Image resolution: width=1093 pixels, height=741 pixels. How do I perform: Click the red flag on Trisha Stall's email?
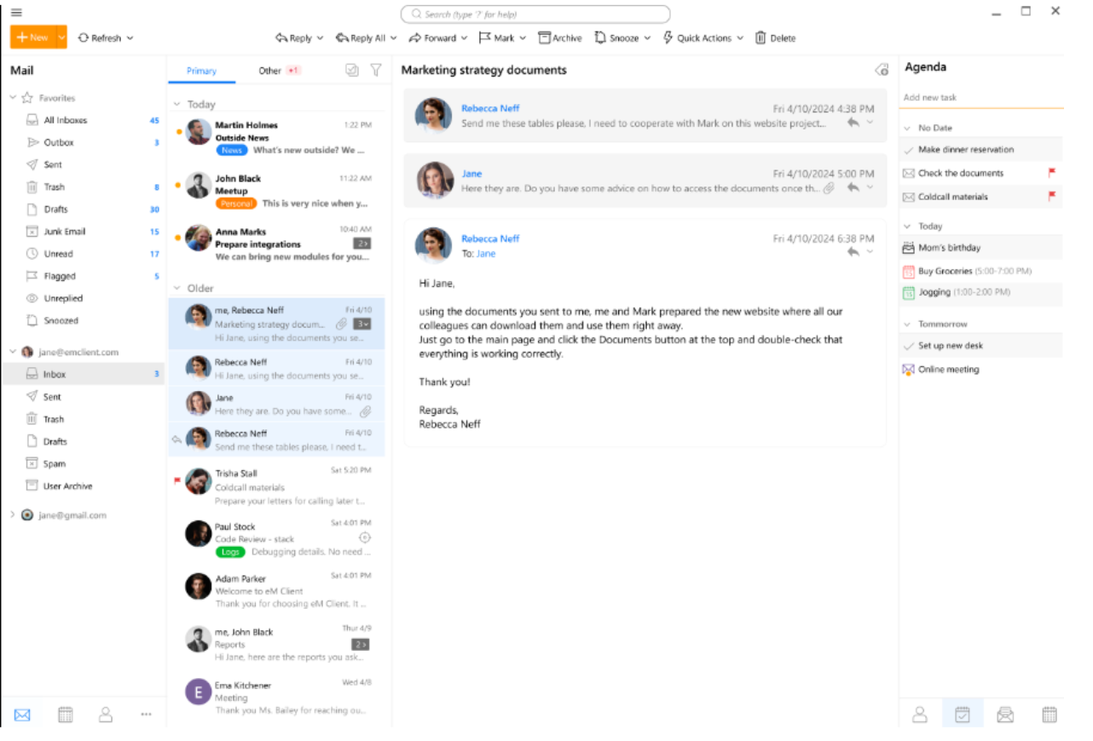pyautogui.click(x=177, y=480)
